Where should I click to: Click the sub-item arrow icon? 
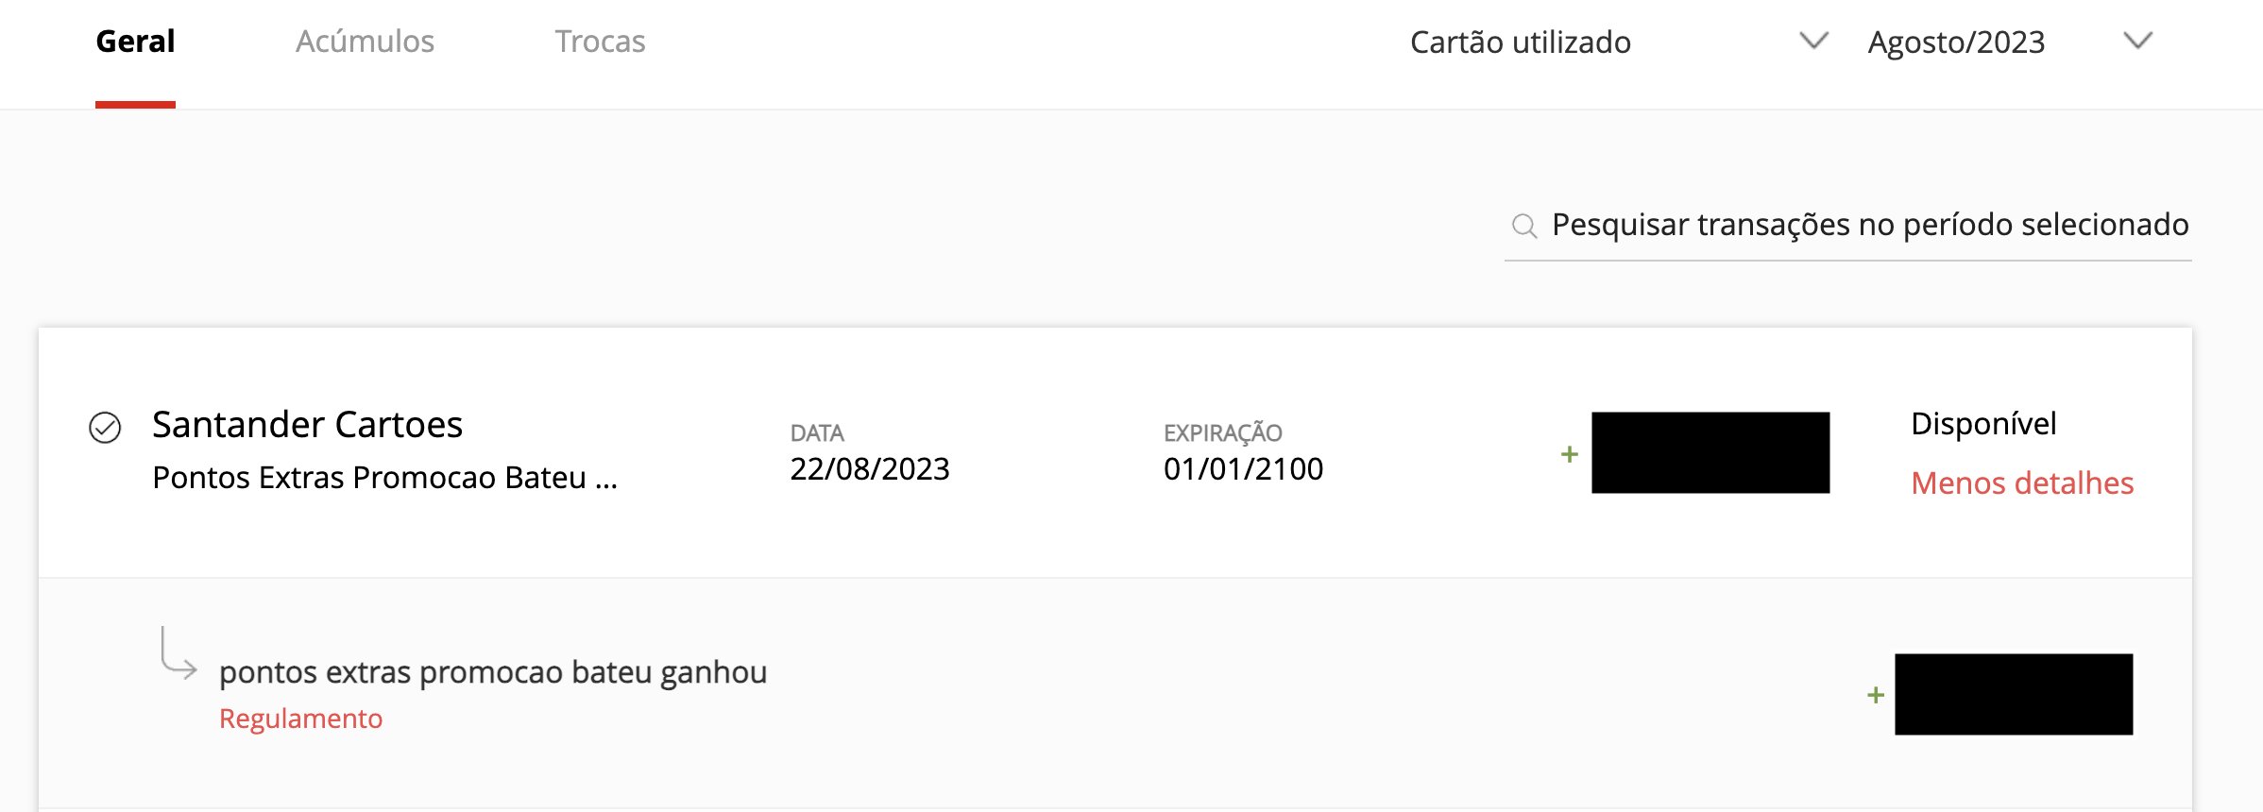(179, 652)
